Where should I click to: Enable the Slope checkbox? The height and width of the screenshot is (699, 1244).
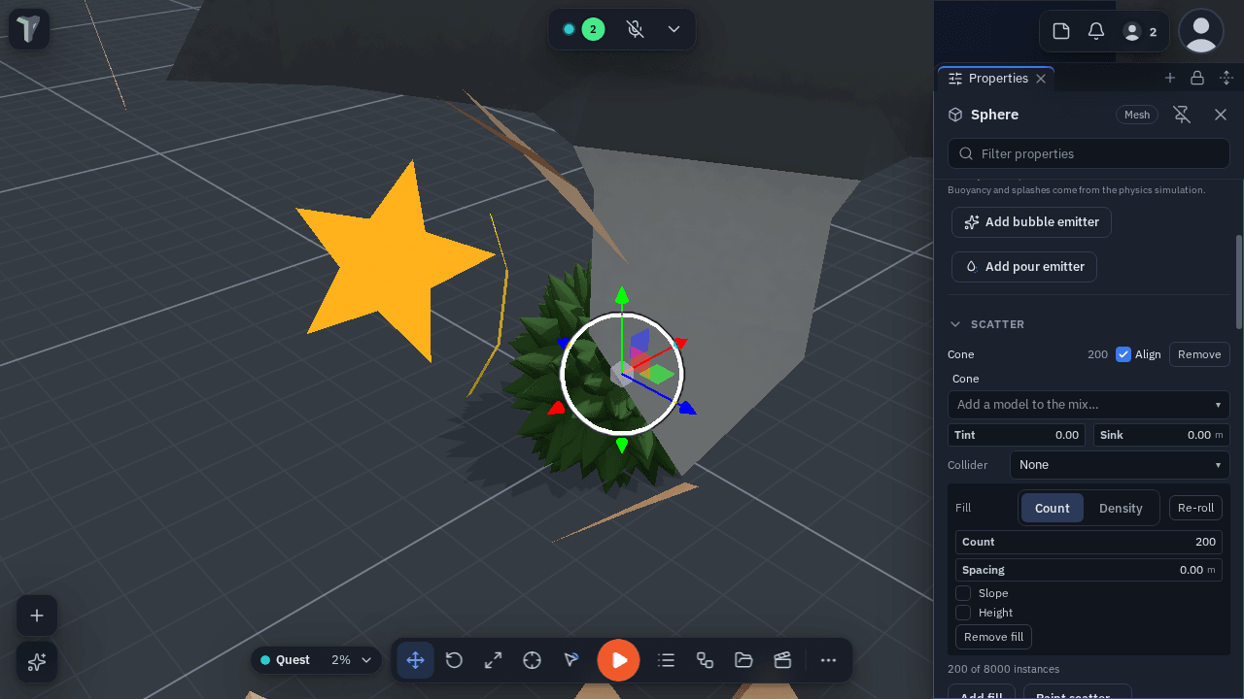963,593
